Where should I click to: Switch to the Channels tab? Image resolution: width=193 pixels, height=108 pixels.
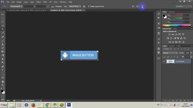click(x=172, y=46)
